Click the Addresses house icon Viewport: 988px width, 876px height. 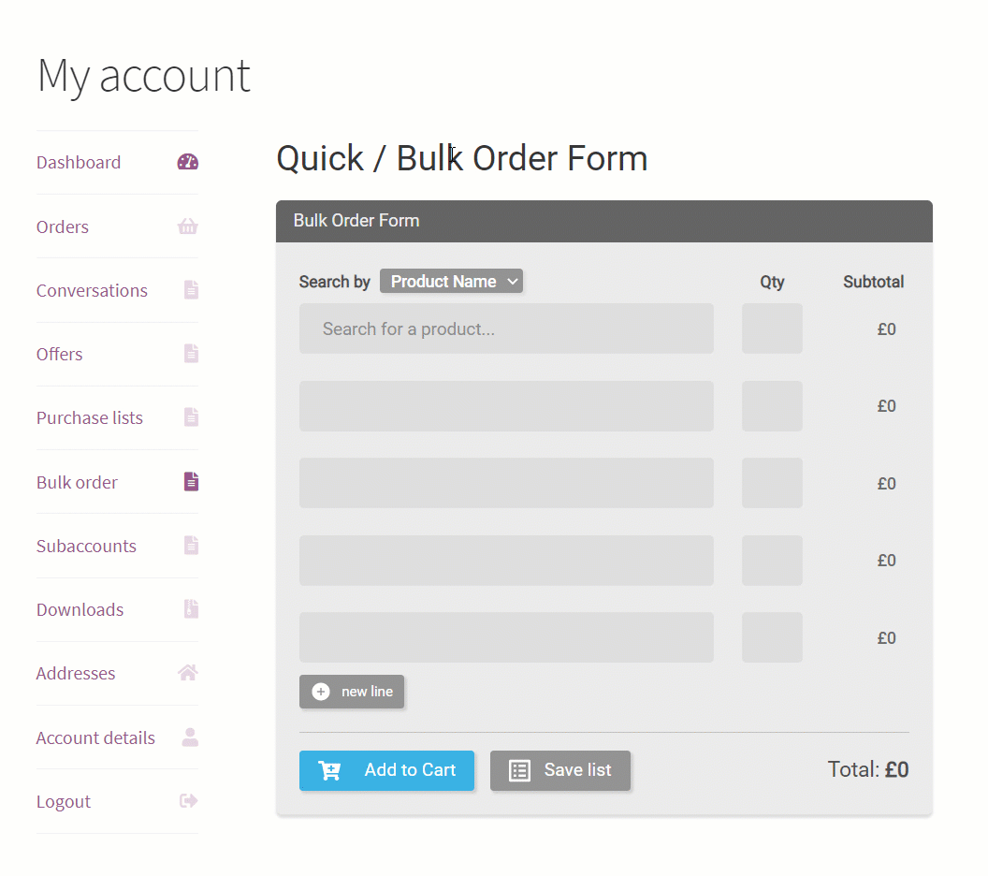click(188, 673)
